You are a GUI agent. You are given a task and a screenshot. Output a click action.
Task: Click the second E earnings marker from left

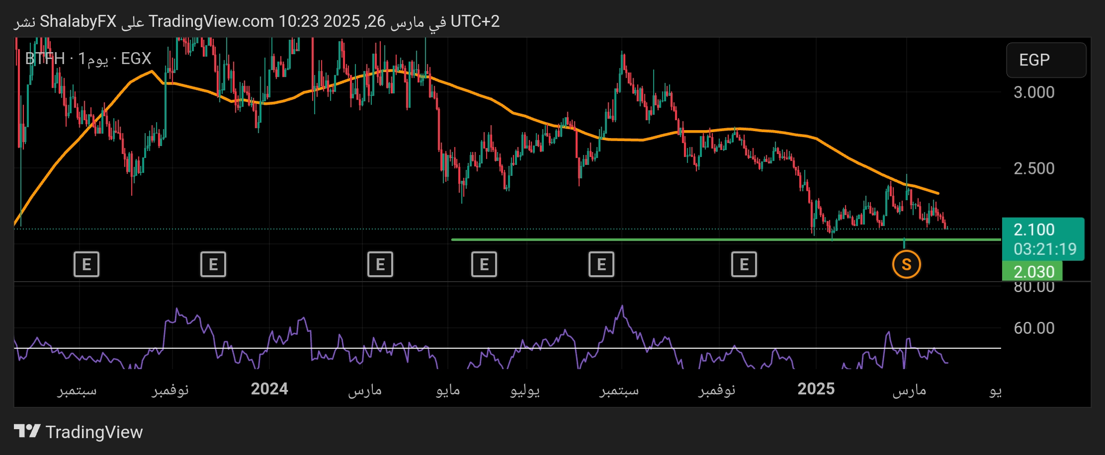tap(213, 264)
